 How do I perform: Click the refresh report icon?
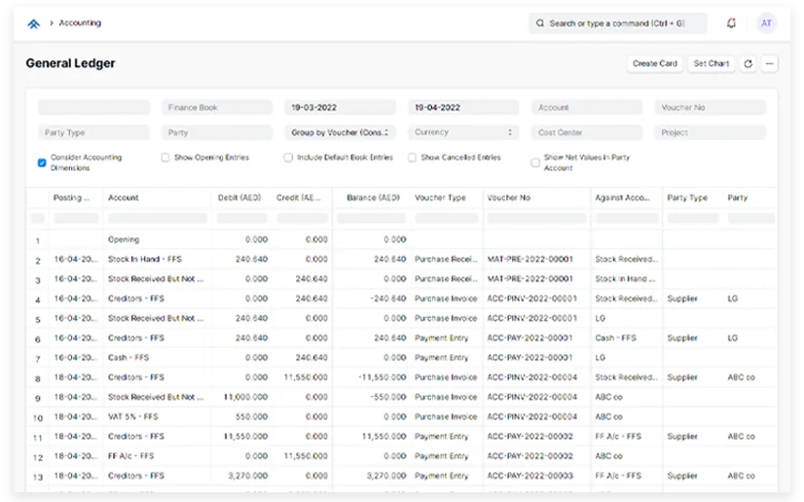point(748,64)
